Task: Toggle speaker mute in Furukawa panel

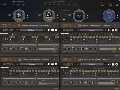Action: (x=49, y=64)
